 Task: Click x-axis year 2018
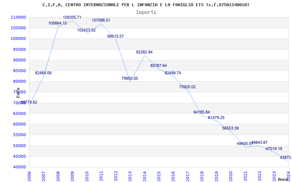pos(202,176)
